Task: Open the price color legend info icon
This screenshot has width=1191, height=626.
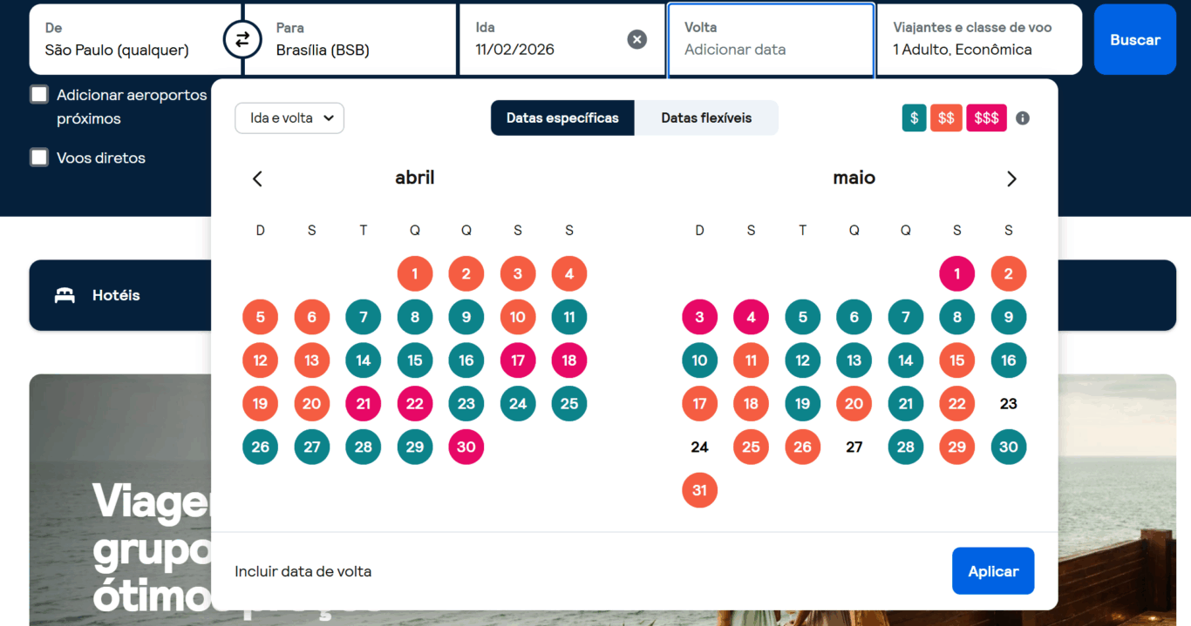Action: [x=1022, y=118]
